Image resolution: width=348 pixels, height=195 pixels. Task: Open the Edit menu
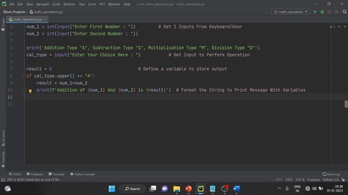pos(20,4)
